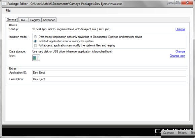Click the Change link for Data storage
Screen dimensions: 195x138
(x=180, y=51)
